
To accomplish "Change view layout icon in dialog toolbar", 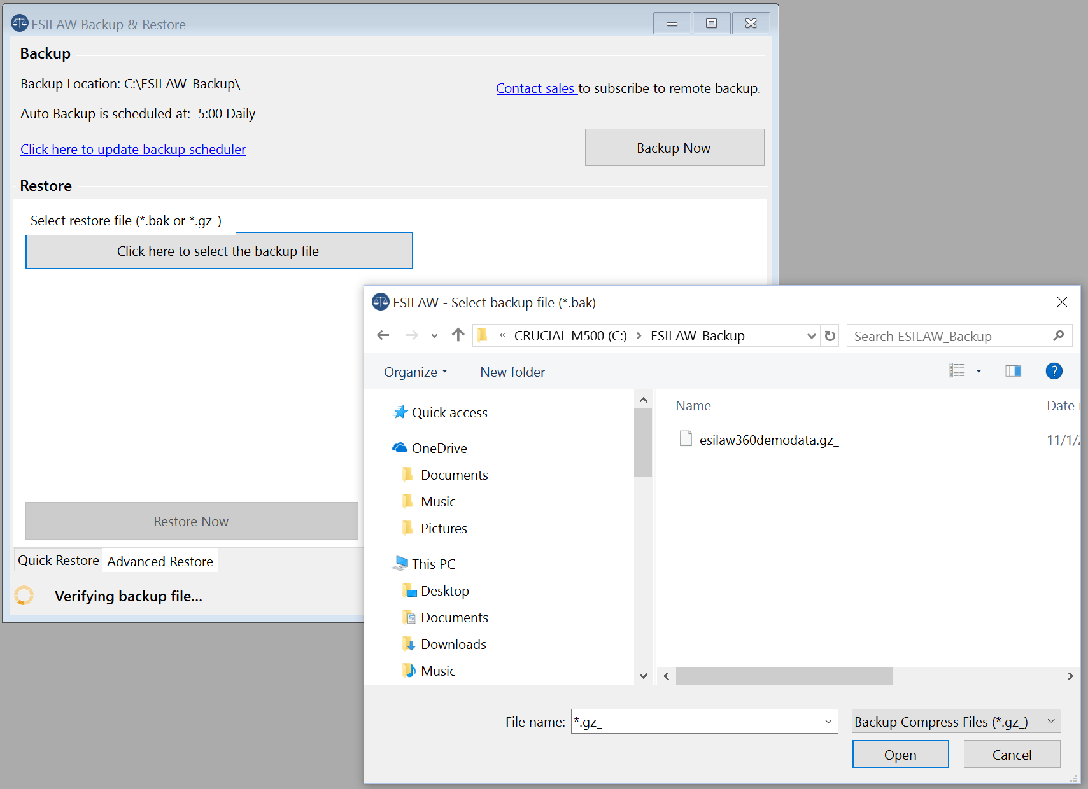I will click(957, 370).
